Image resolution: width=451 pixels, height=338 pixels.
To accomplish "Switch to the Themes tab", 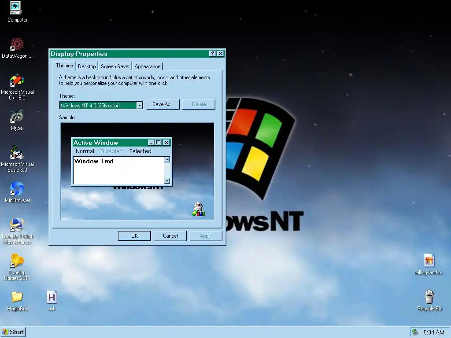I will tap(64, 66).
